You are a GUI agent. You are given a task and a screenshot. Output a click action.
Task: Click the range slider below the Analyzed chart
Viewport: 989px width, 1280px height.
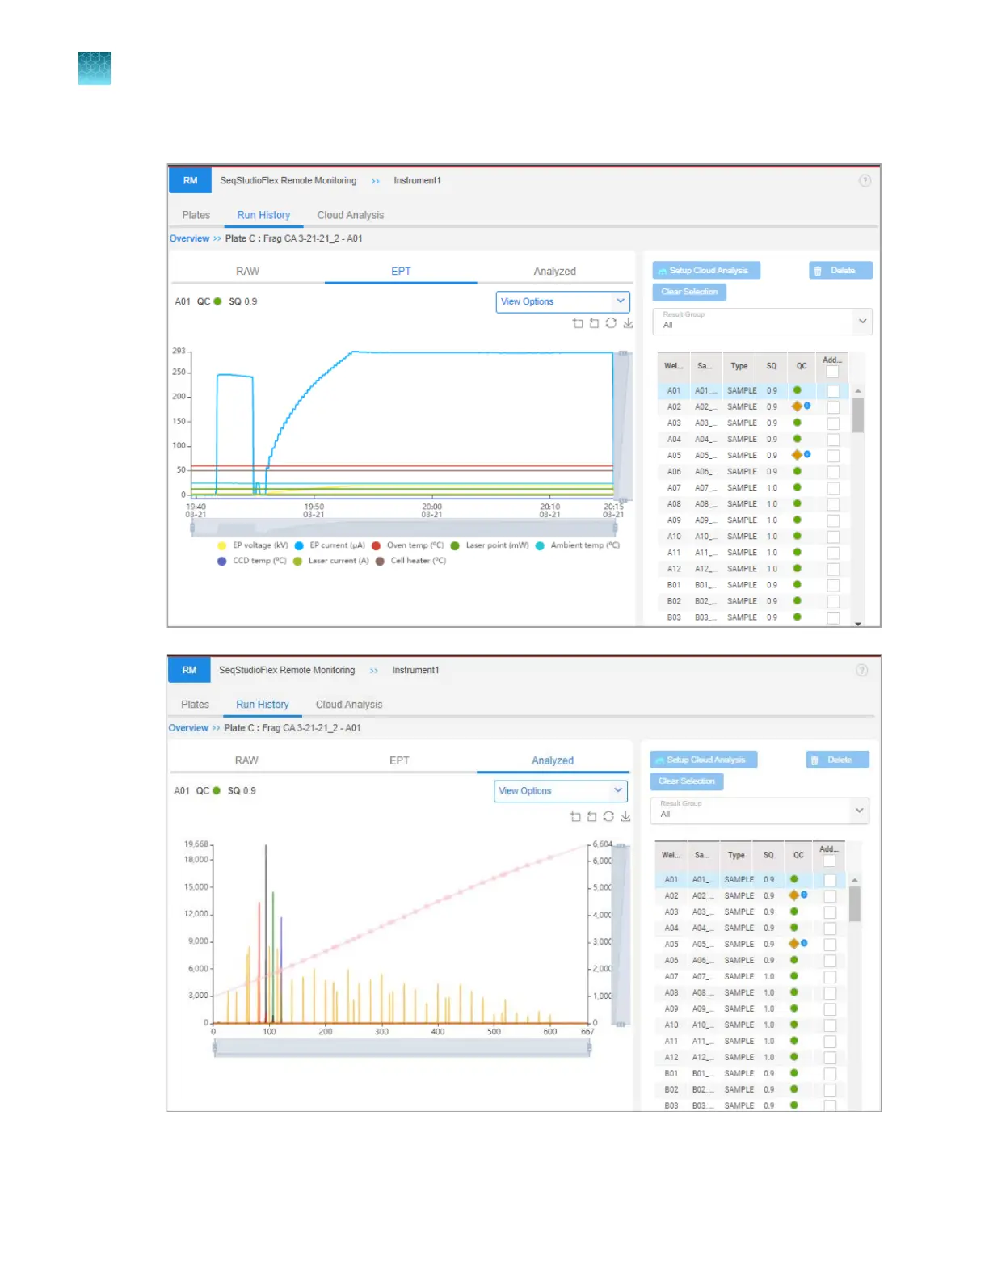point(402,1048)
